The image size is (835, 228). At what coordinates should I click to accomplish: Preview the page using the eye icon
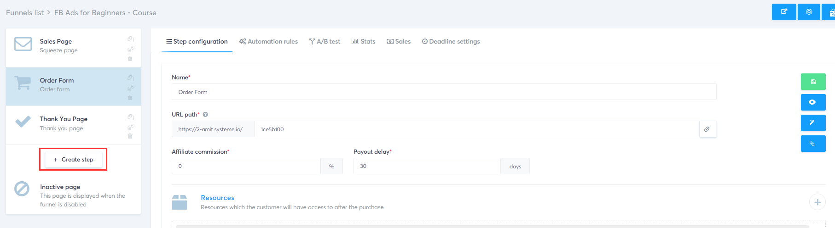coord(813,102)
